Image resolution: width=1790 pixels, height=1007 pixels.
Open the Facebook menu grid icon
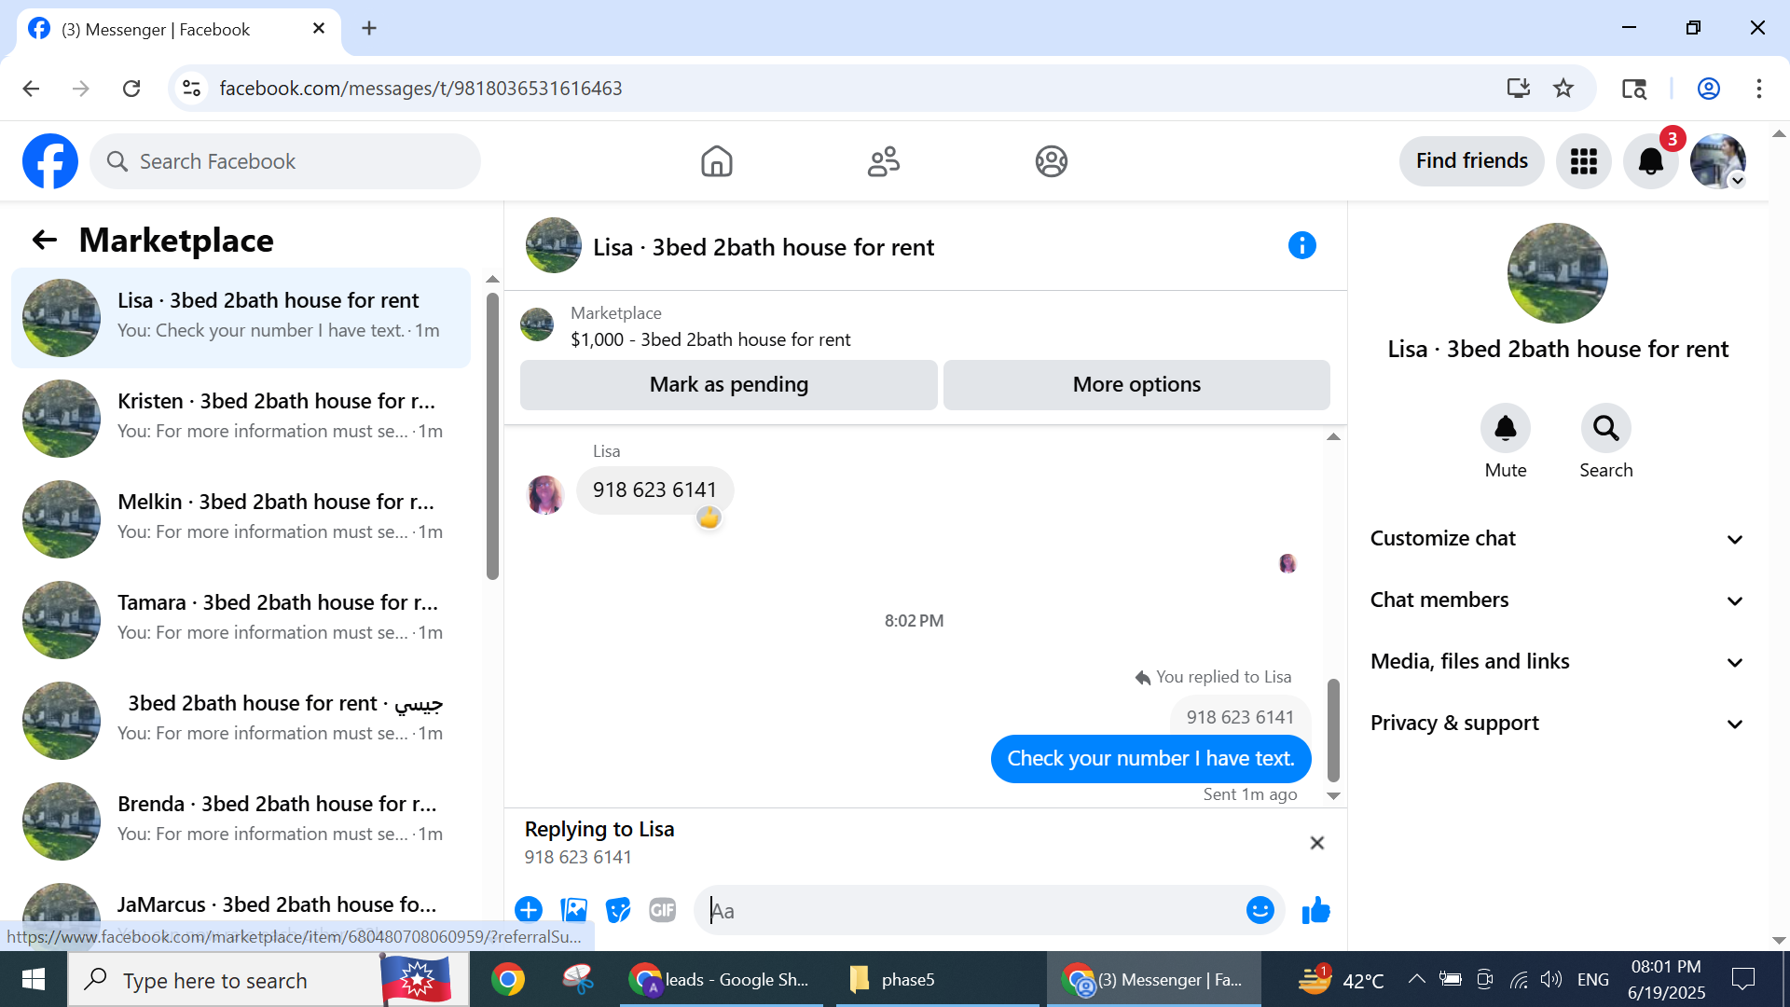[x=1583, y=161]
